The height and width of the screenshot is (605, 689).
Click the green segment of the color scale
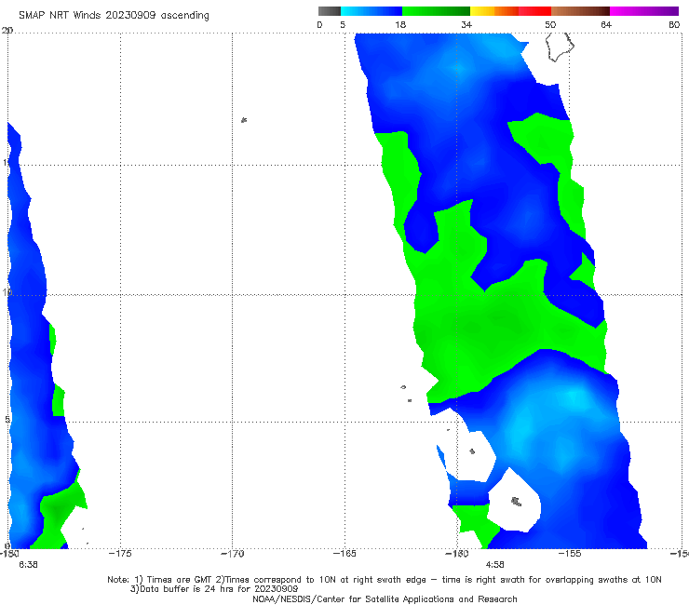[x=436, y=11]
